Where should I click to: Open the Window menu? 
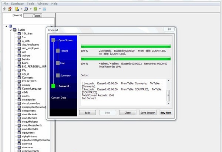point(43,4)
